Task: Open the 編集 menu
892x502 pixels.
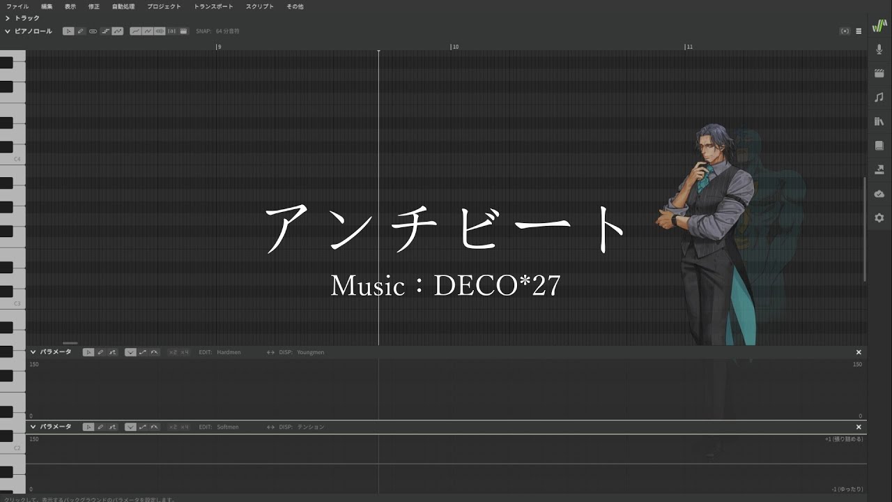Action: coord(47,6)
